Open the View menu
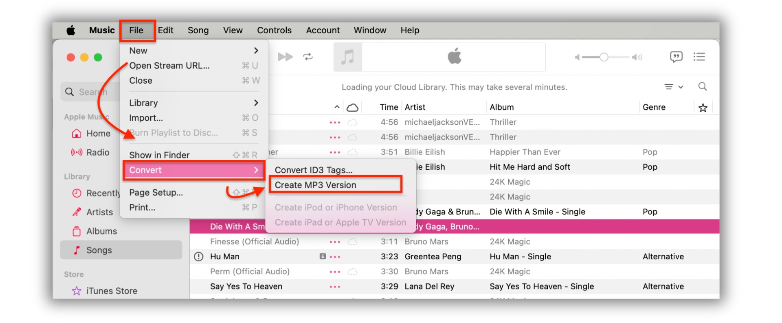782x323 pixels. (233, 30)
